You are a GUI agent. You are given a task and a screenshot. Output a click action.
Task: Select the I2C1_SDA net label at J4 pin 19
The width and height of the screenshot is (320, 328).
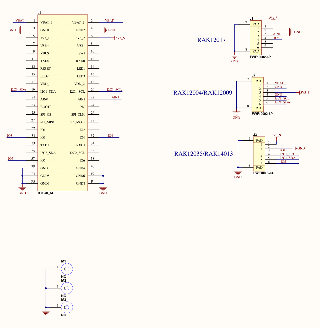(19, 90)
